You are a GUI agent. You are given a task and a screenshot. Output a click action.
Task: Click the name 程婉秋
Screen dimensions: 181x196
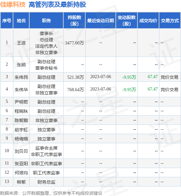21,111
